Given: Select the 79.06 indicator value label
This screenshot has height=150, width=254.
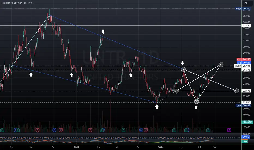Looking at the screenshot, I should (246, 137).
